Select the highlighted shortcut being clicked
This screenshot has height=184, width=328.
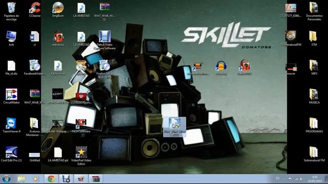(174, 127)
